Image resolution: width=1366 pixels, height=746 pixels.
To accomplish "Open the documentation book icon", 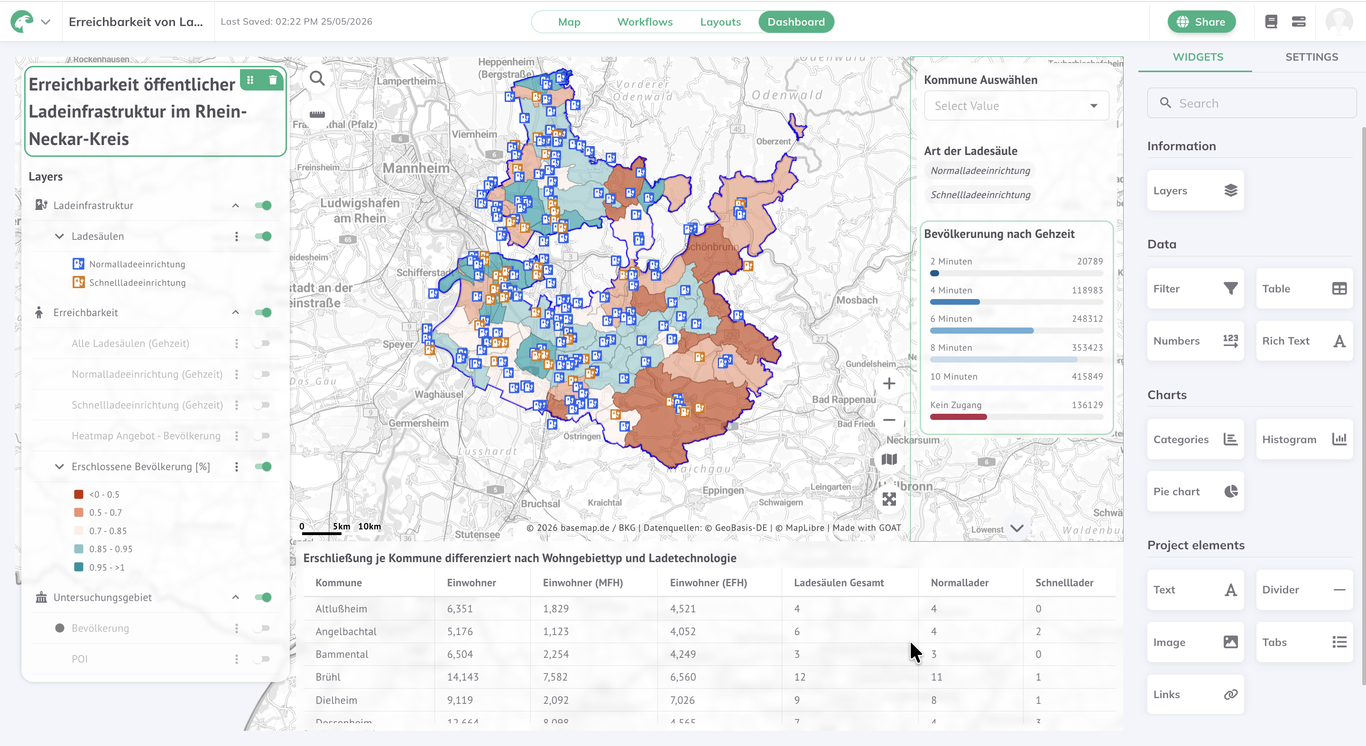I will 1271,22.
